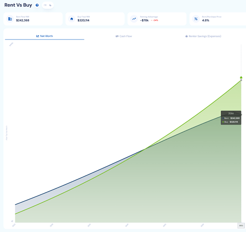
Task: Click the Buy line end data point
Action: [x=241, y=80]
